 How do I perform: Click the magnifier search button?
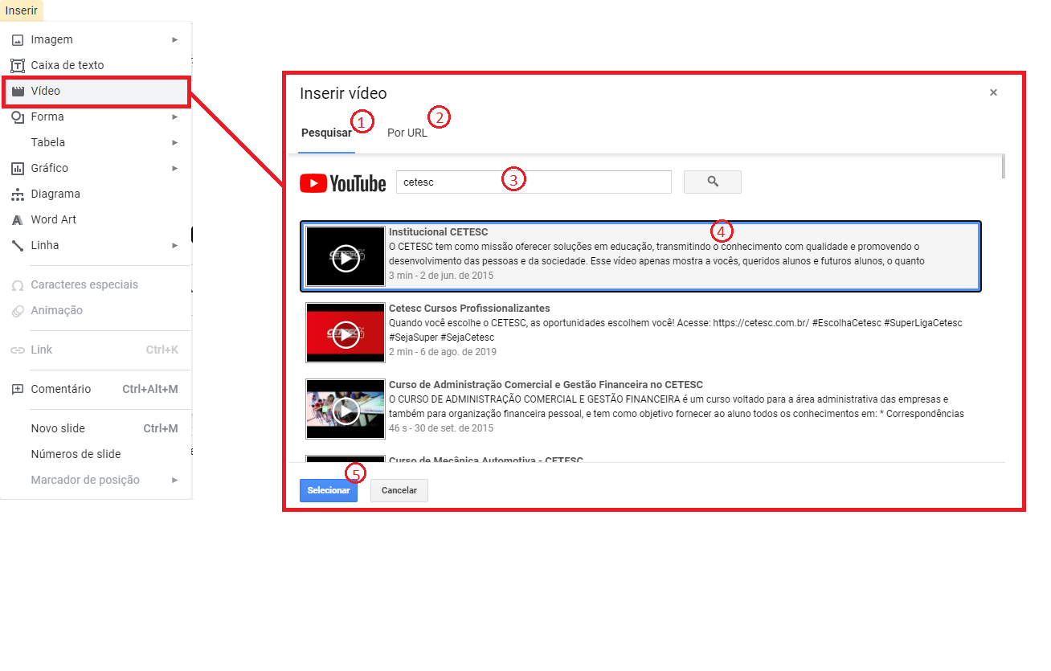click(x=713, y=182)
